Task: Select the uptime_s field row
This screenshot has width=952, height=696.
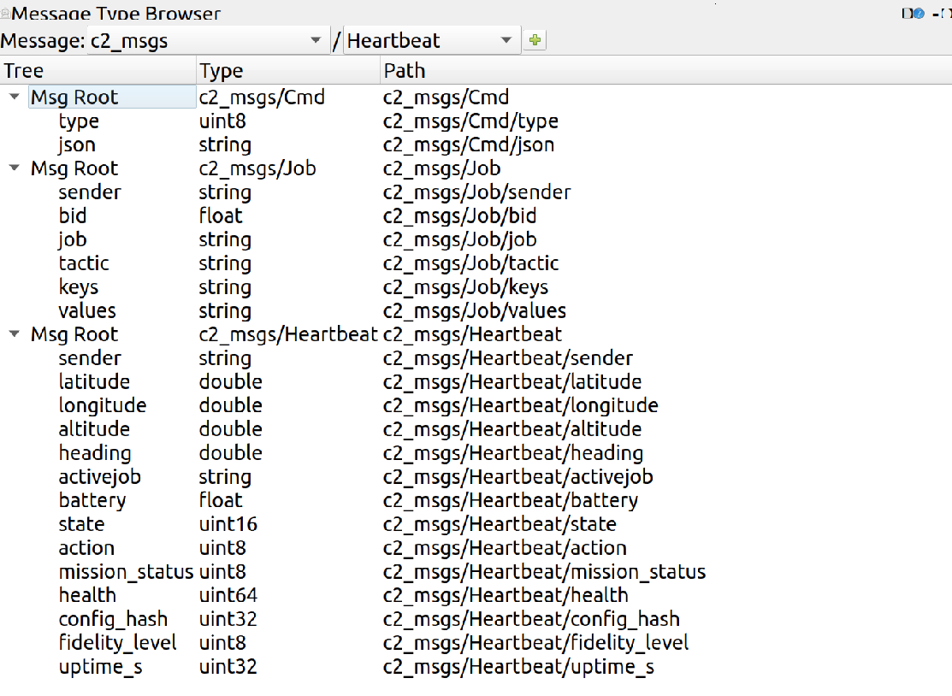Action: click(100, 667)
